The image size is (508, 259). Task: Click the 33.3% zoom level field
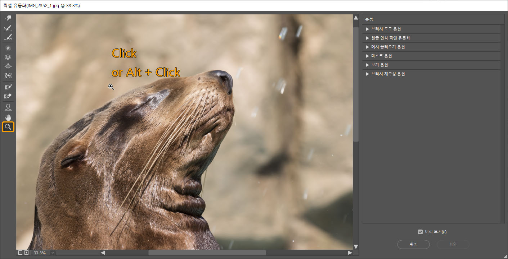click(x=40, y=253)
